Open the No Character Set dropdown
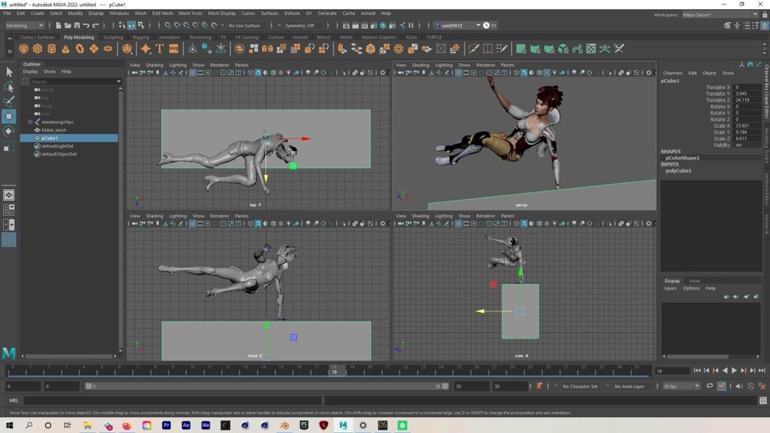The image size is (770, 433). (580, 386)
